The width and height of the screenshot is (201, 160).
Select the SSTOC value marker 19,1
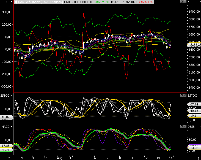(x=194, y=116)
